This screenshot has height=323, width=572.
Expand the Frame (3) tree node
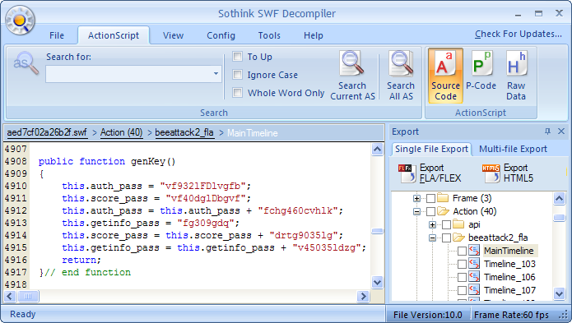pos(416,198)
